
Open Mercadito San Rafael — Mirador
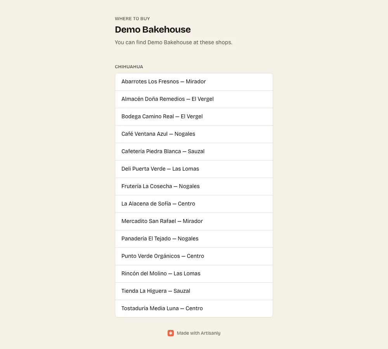pyautogui.click(x=194, y=221)
